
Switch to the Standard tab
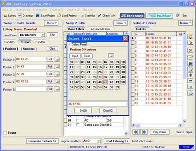(9, 42)
